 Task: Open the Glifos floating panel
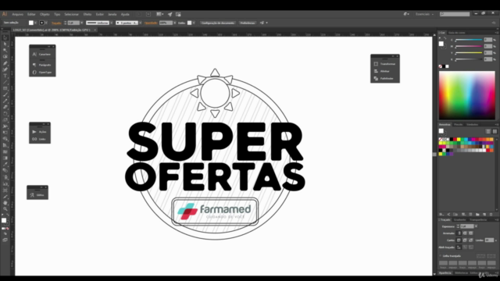click(x=37, y=195)
